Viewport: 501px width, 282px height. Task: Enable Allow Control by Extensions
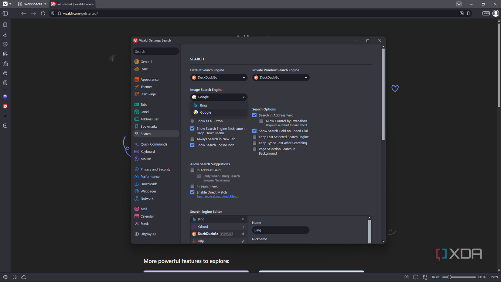point(261,121)
